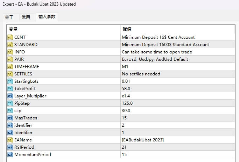239x162 pixels.
Task: Click the icon beside StartingLots parameter
Action: (10, 81)
